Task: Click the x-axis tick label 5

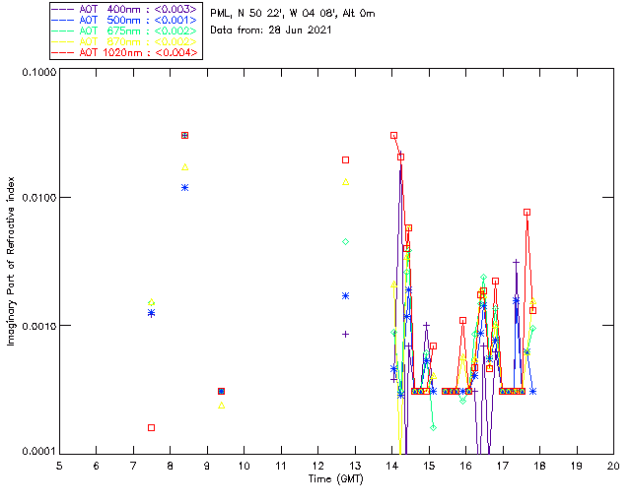Action: click(59, 466)
